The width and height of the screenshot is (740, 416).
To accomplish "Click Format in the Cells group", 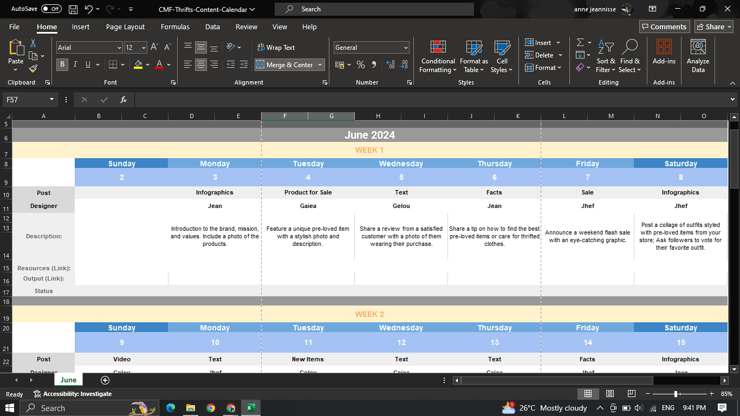I will tap(543, 68).
